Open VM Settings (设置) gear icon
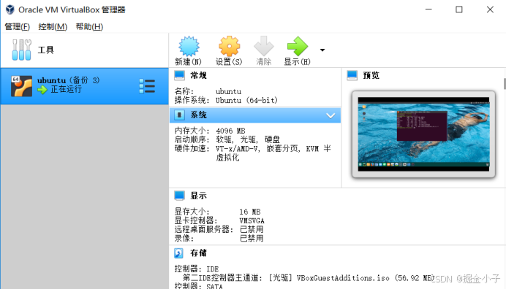 229,46
